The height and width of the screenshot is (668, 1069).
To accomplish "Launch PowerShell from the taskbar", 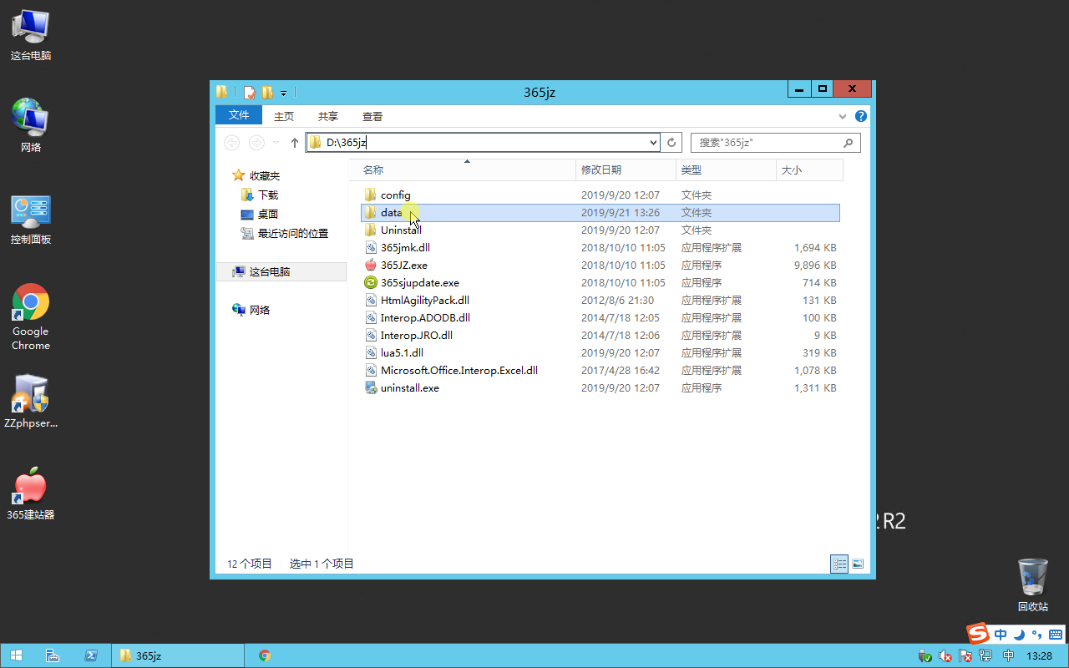I will (x=92, y=655).
